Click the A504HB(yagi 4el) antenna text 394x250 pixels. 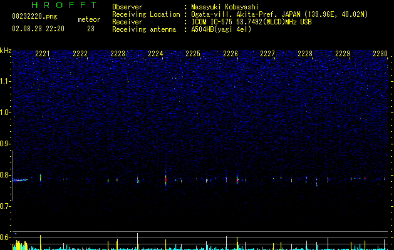pos(221,29)
